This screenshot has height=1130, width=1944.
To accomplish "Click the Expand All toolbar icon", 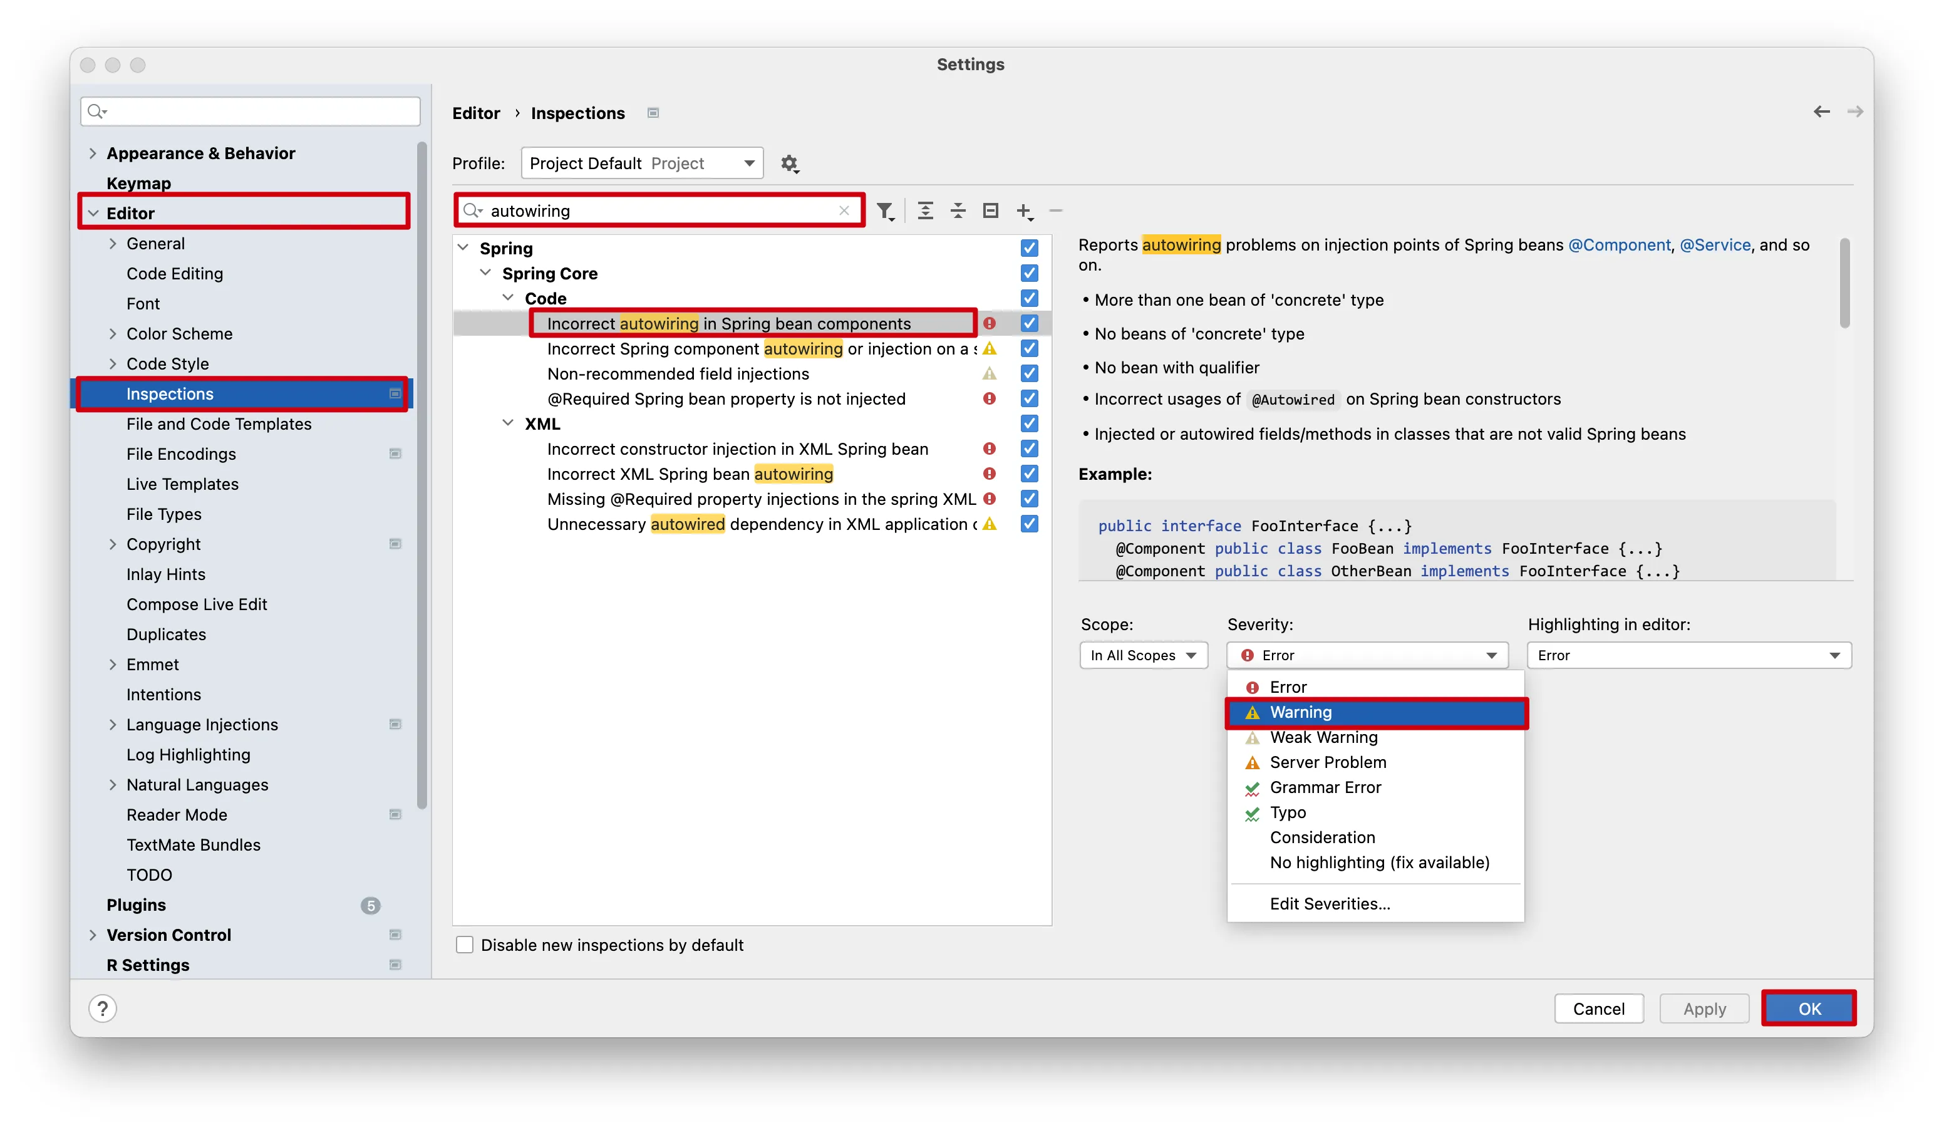I will (925, 210).
